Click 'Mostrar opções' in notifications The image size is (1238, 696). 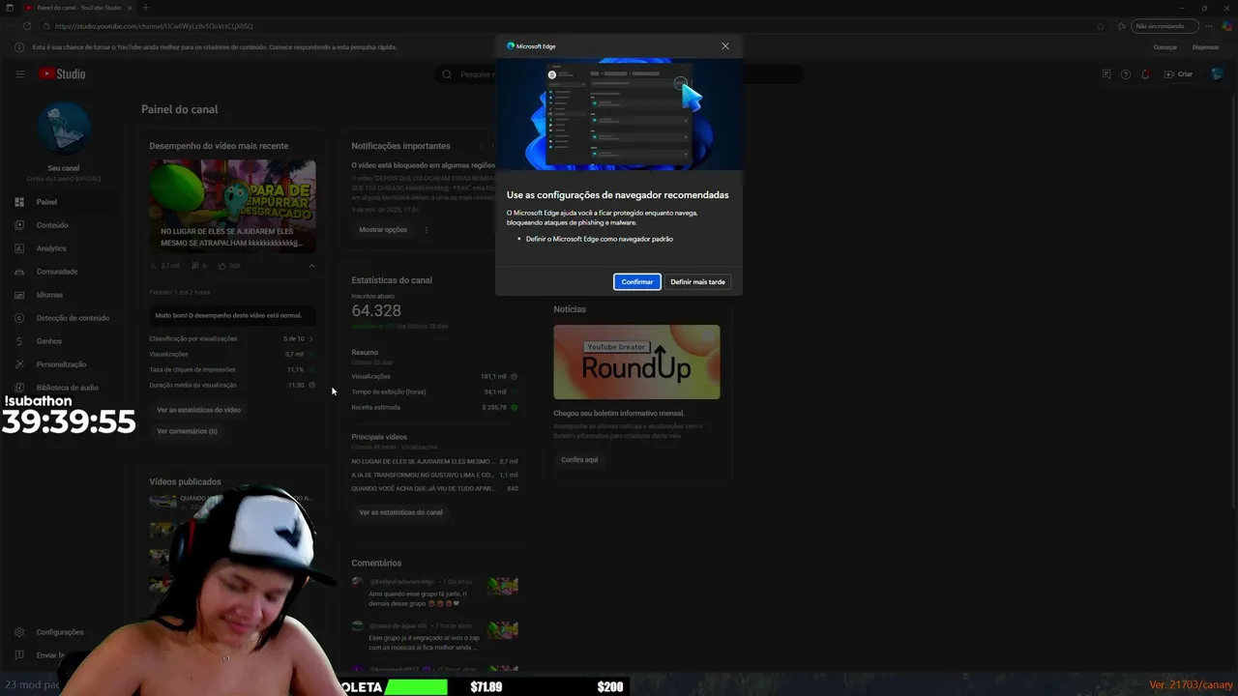pos(383,230)
